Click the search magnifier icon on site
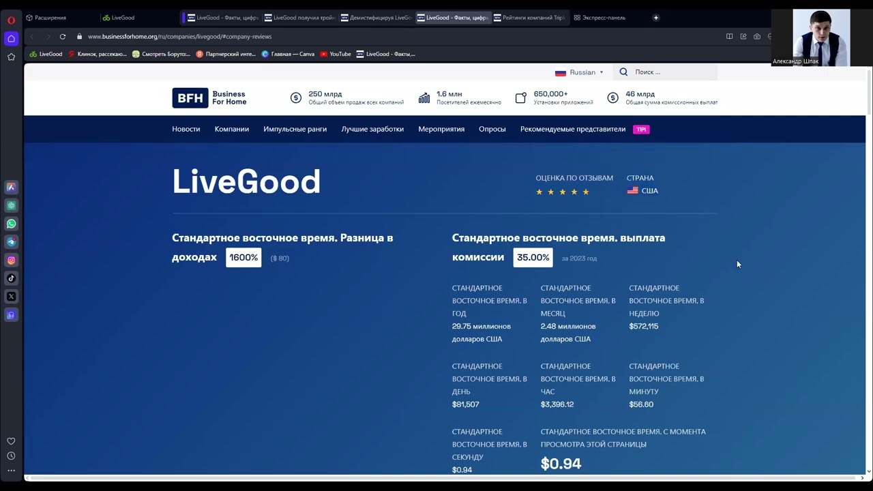The width and height of the screenshot is (873, 491). [623, 72]
